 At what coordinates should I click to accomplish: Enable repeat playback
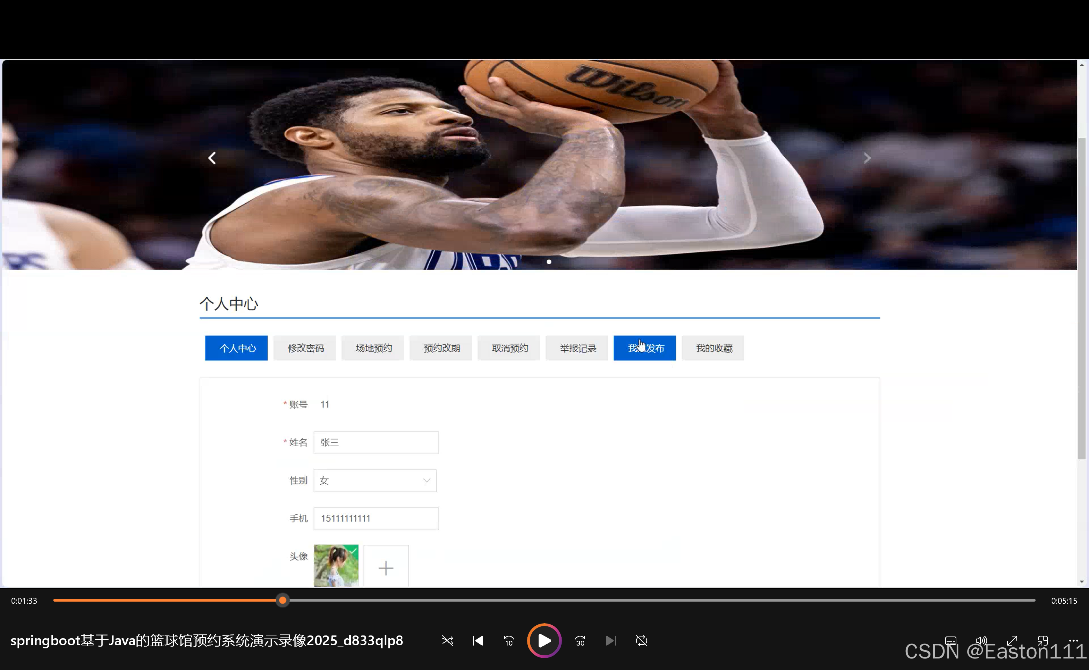pyautogui.click(x=641, y=640)
